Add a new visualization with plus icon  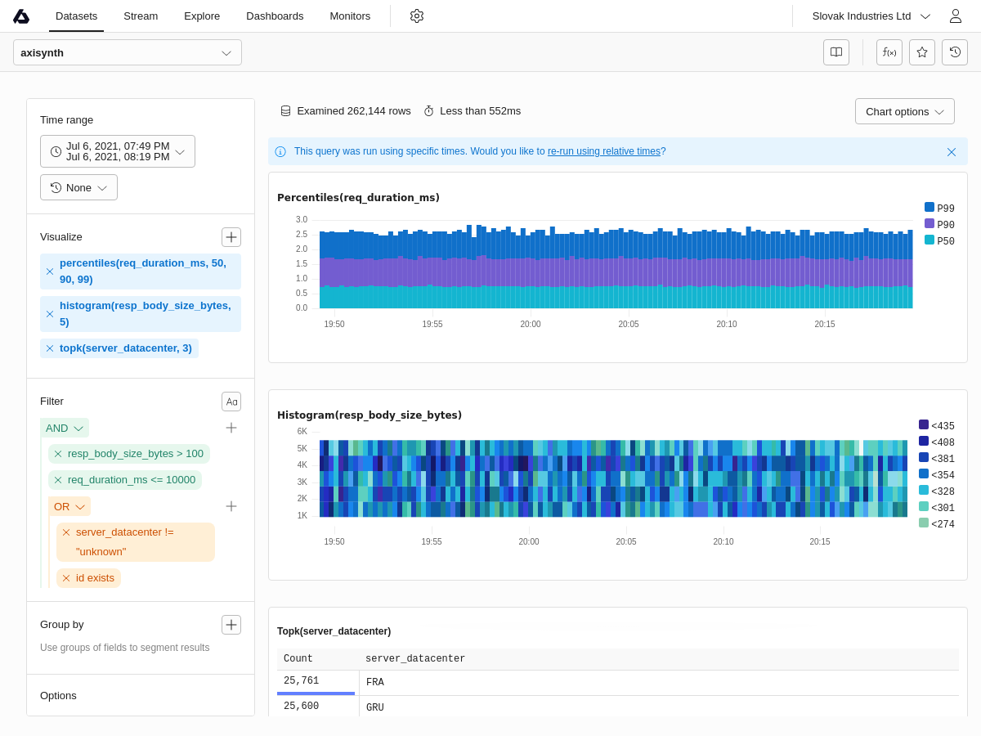point(231,237)
